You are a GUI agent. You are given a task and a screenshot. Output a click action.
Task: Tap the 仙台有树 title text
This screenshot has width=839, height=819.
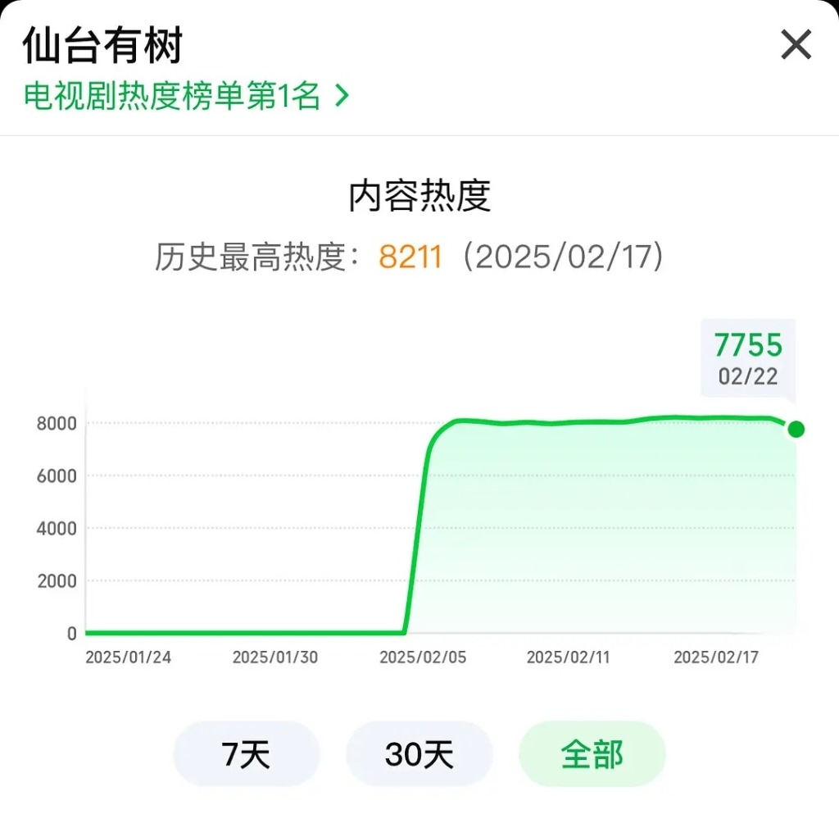click(102, 45)
